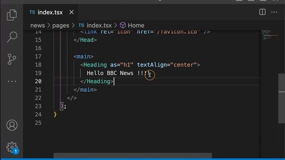Close the index.tsx tab
The width and height of the screenshot is (285, 160).
(x=71, y=12)
